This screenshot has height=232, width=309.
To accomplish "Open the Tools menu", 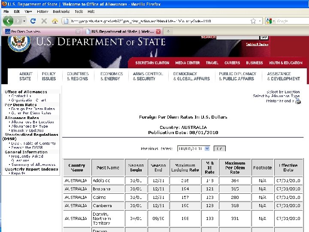I will pyautogui.click(x=79, y=12).
